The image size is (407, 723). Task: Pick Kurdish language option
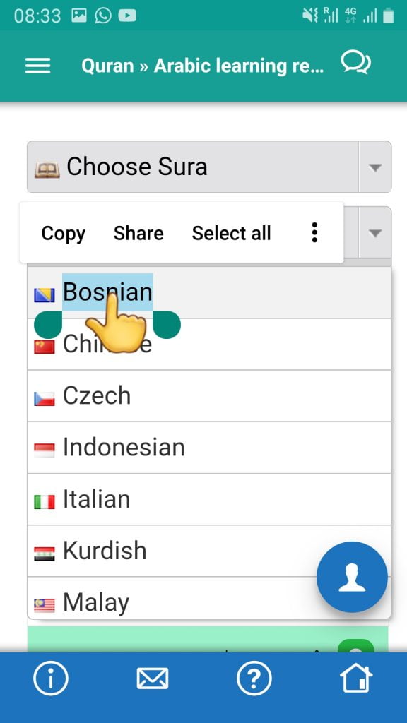(209, 551)
